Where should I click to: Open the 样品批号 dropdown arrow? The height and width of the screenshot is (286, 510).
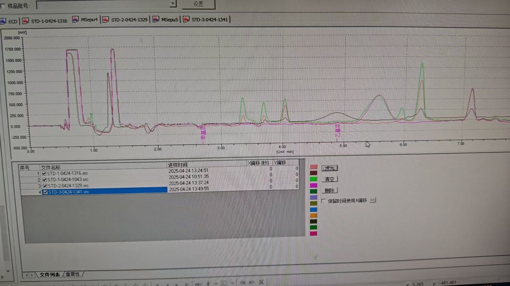click(173, 4)
